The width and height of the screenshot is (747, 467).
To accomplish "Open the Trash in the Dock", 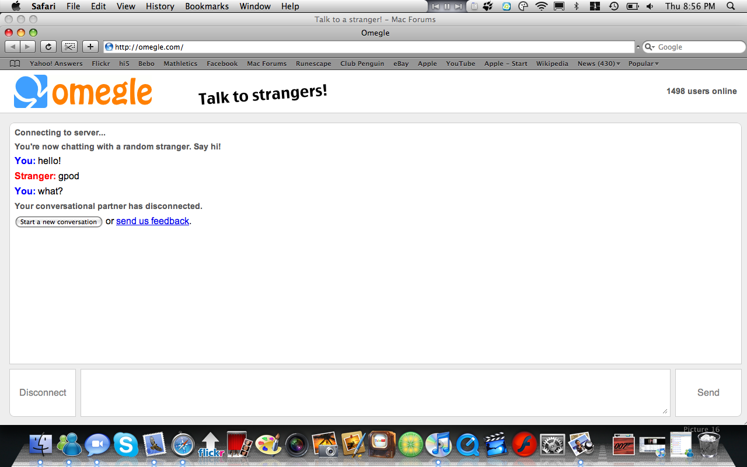I will tap(710, 445).
